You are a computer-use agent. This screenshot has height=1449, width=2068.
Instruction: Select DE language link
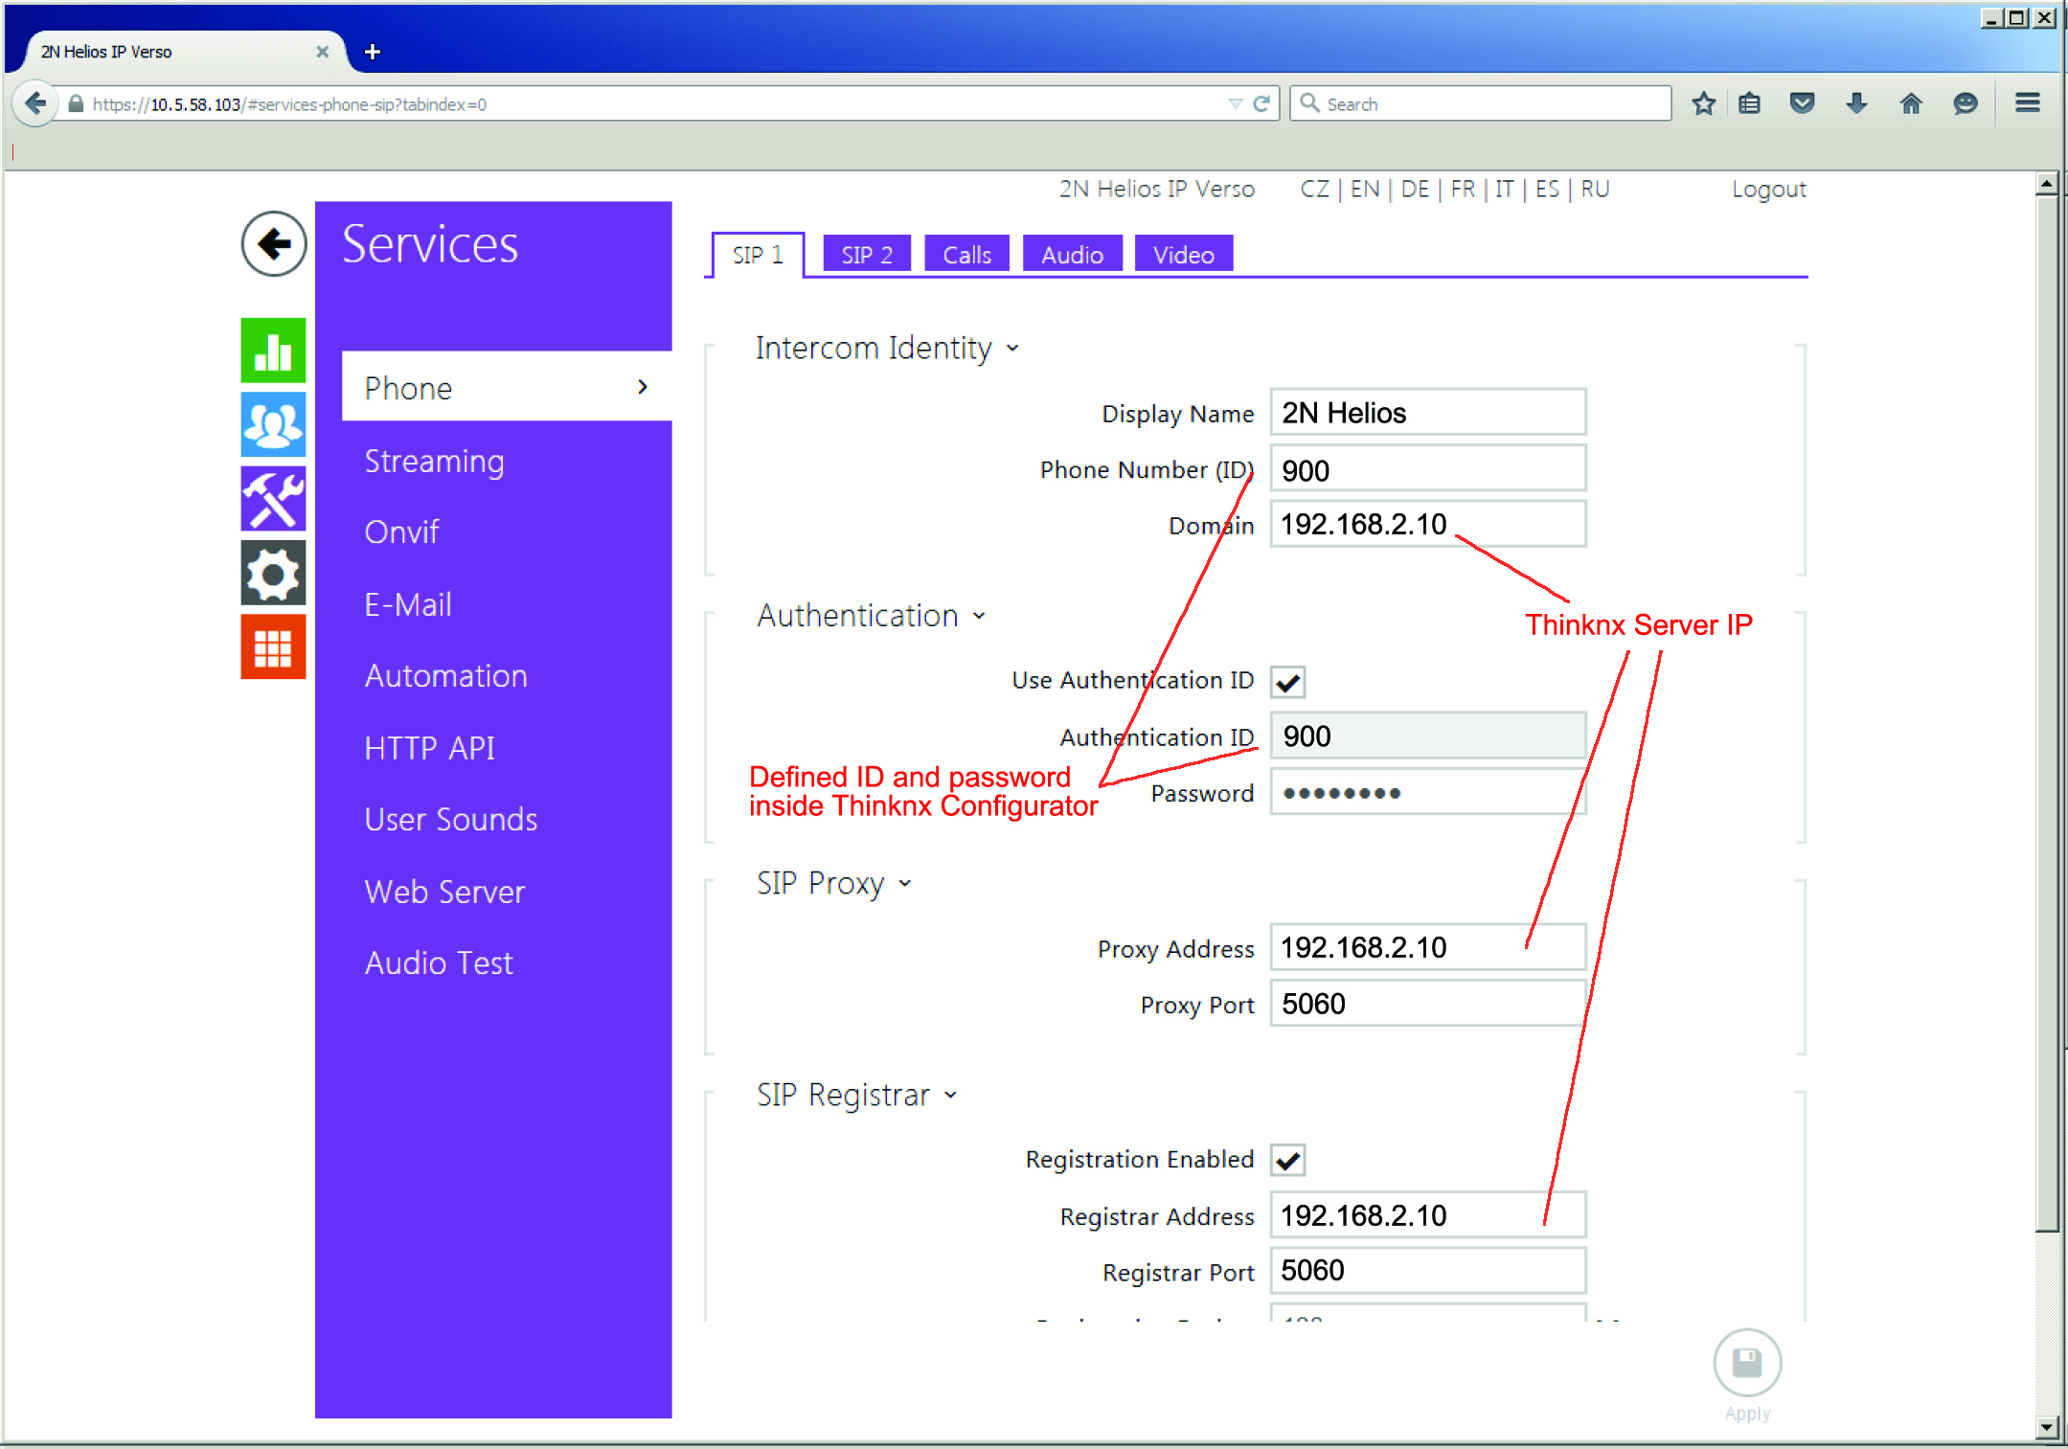1414,189
